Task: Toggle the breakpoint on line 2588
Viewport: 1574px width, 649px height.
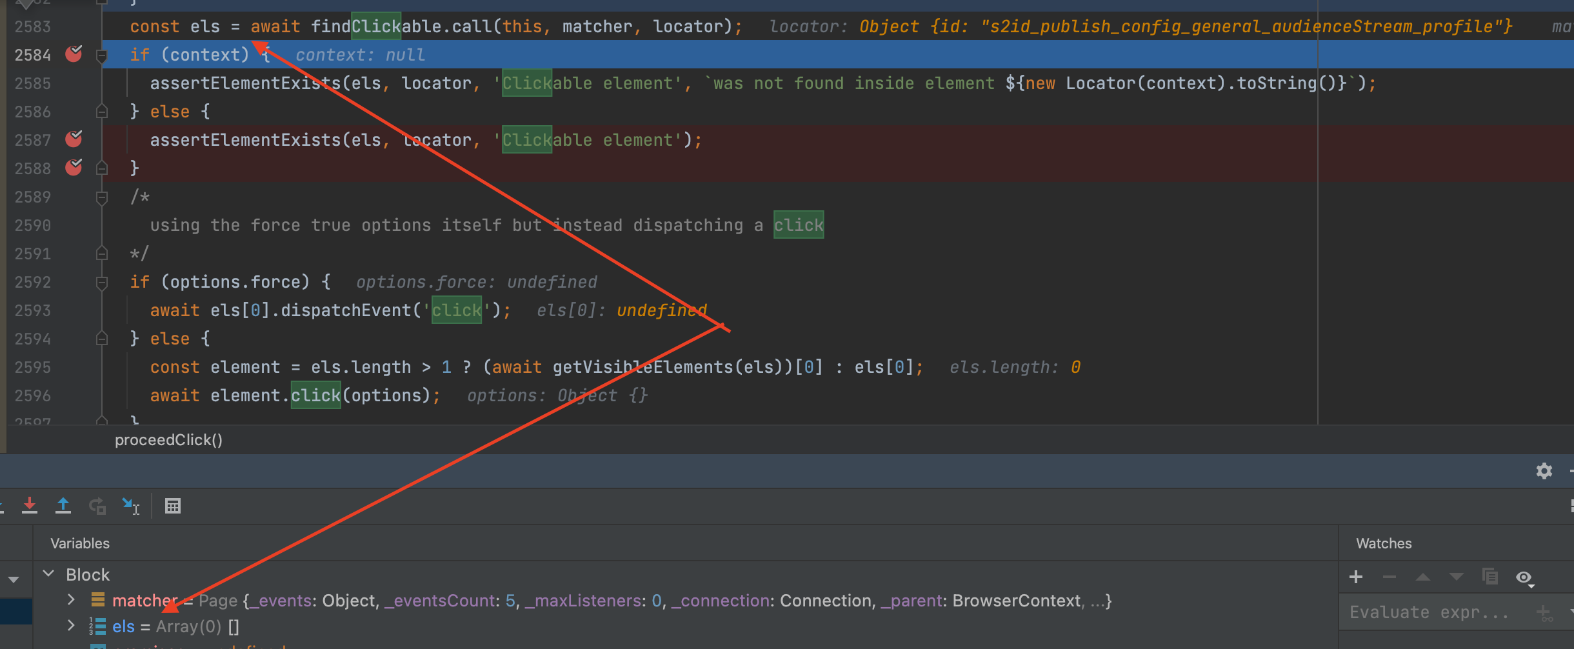Action: pyautogui.click(x=74, y=167)
